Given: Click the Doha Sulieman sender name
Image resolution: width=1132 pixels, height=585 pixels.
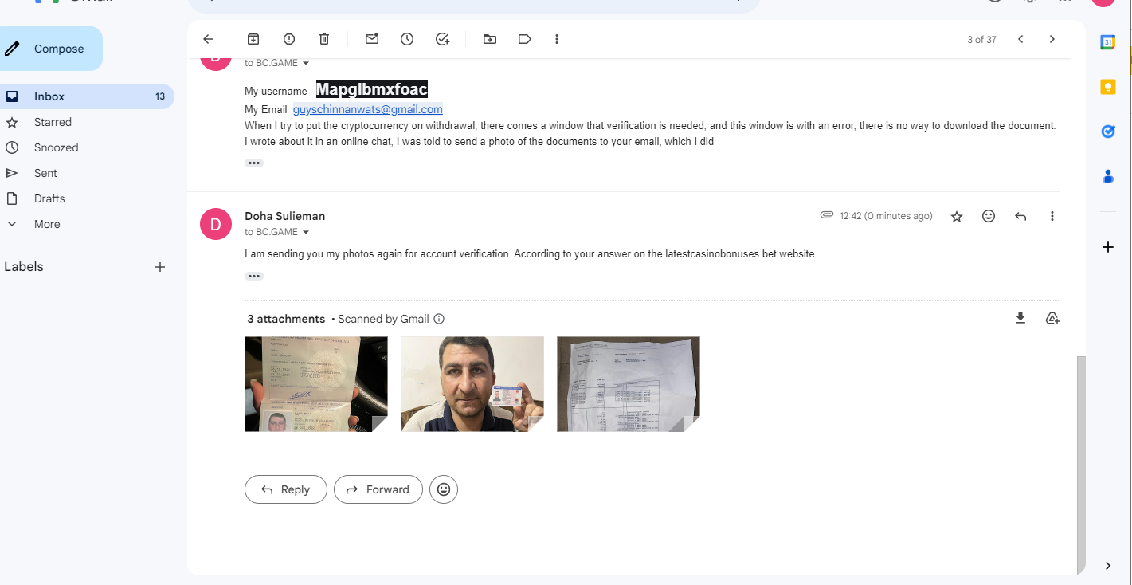Looking at the screenshot, I should [x=284, y=216].
